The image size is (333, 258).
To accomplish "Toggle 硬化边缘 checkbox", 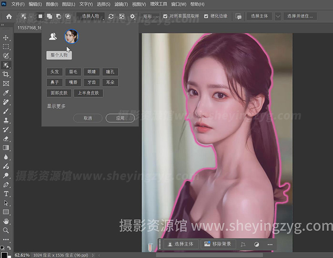I will pyautogui.click(x=206, y=16).
